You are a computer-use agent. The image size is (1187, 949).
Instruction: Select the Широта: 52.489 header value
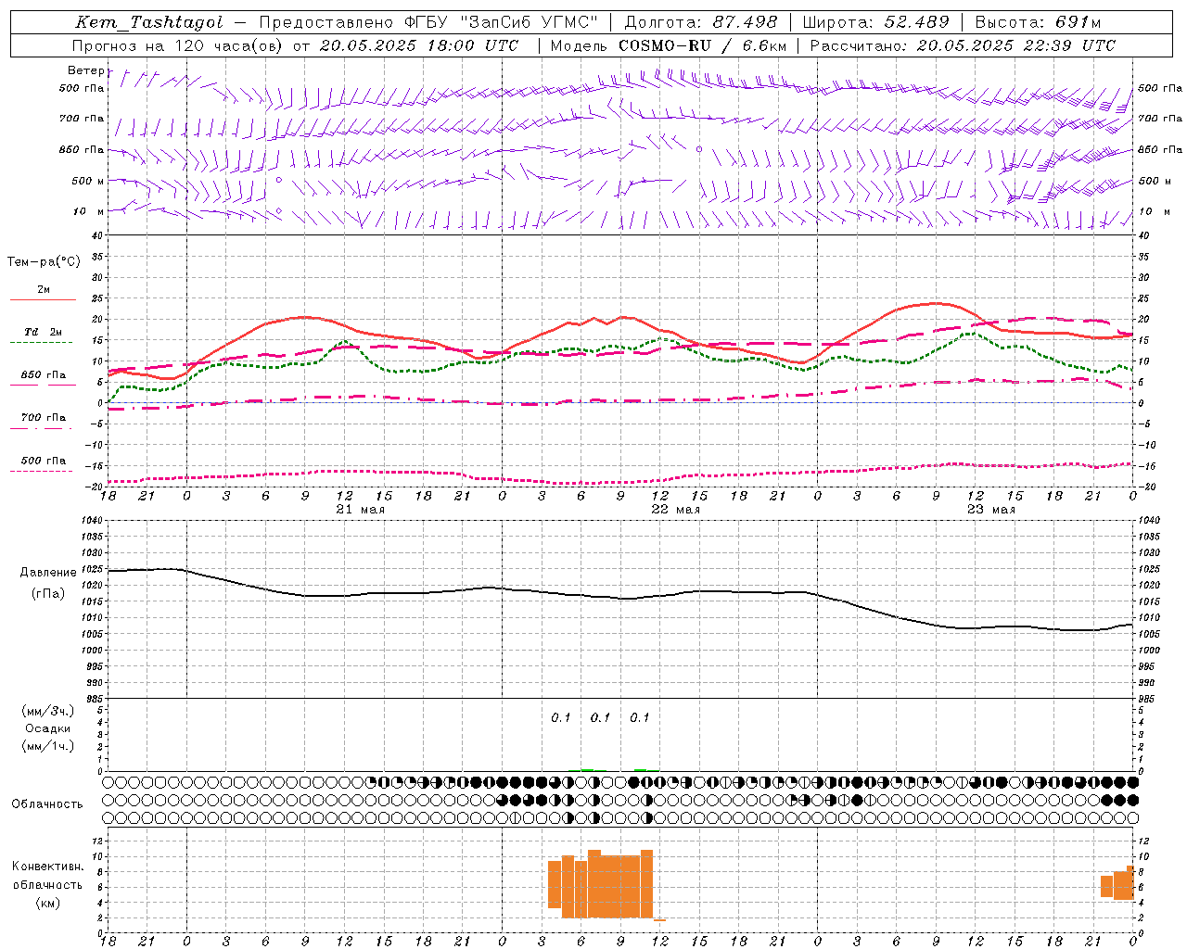pyautogui.click(x=876, y=22)
